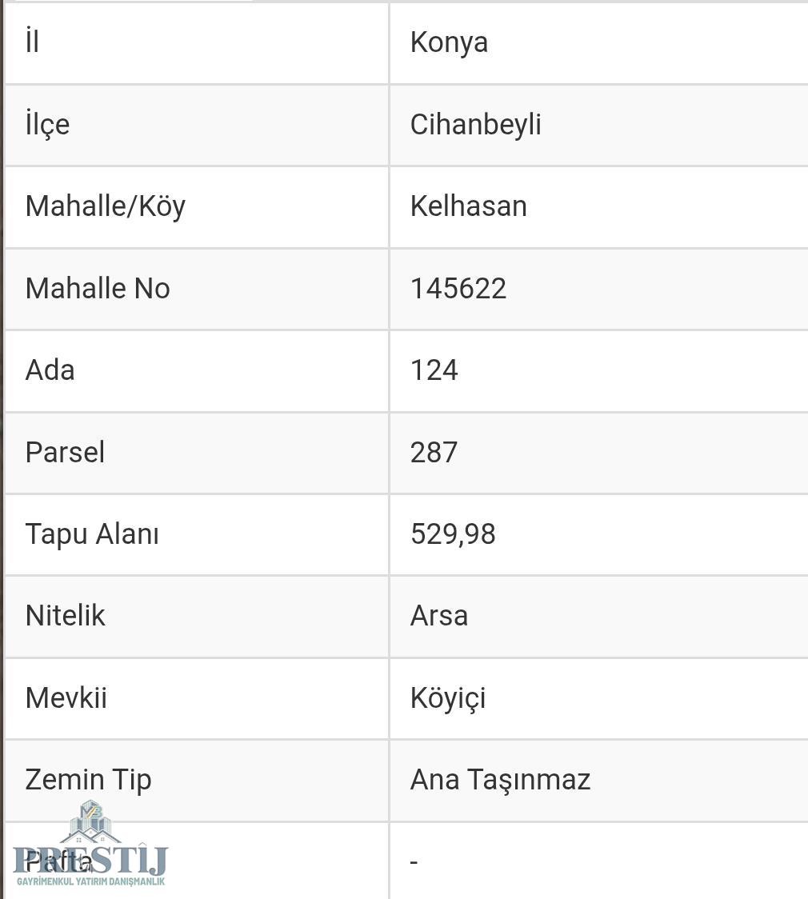Click the Tapu Alanı label
This screenshot has height=899, width=808.
tap(92, 535)
